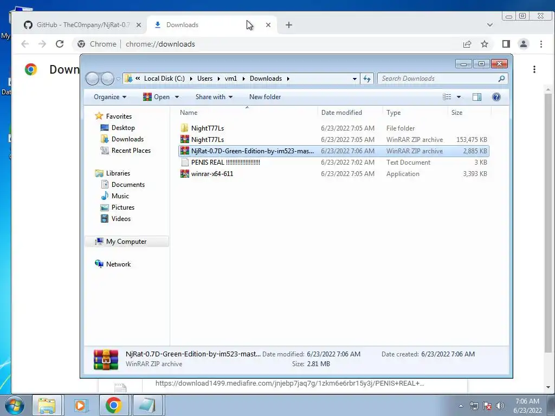This screenshot has width=555, height=416.
Task: Expand the recent pages dropdown near Back
Action: click(x=118, y=79)
